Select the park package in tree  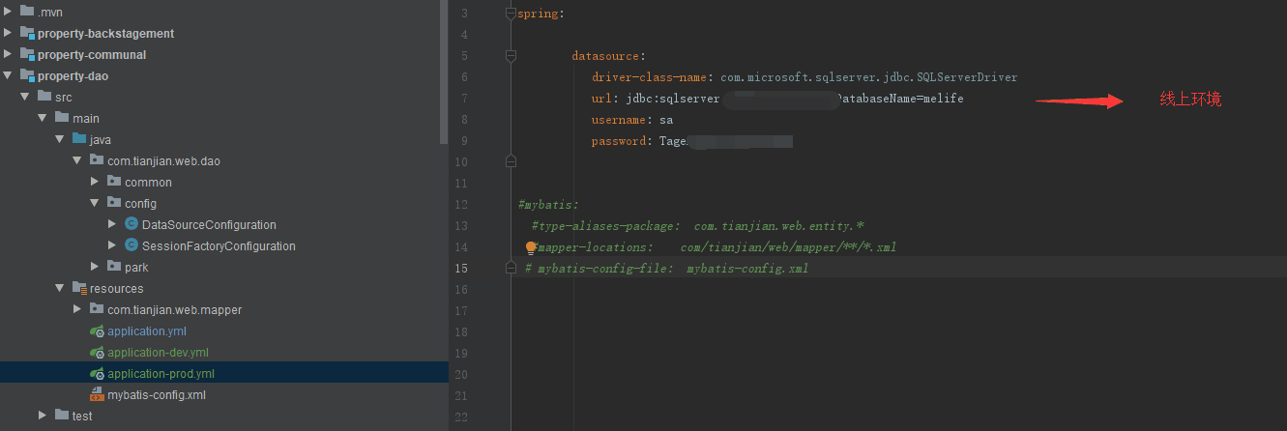(x=136, y=268)
